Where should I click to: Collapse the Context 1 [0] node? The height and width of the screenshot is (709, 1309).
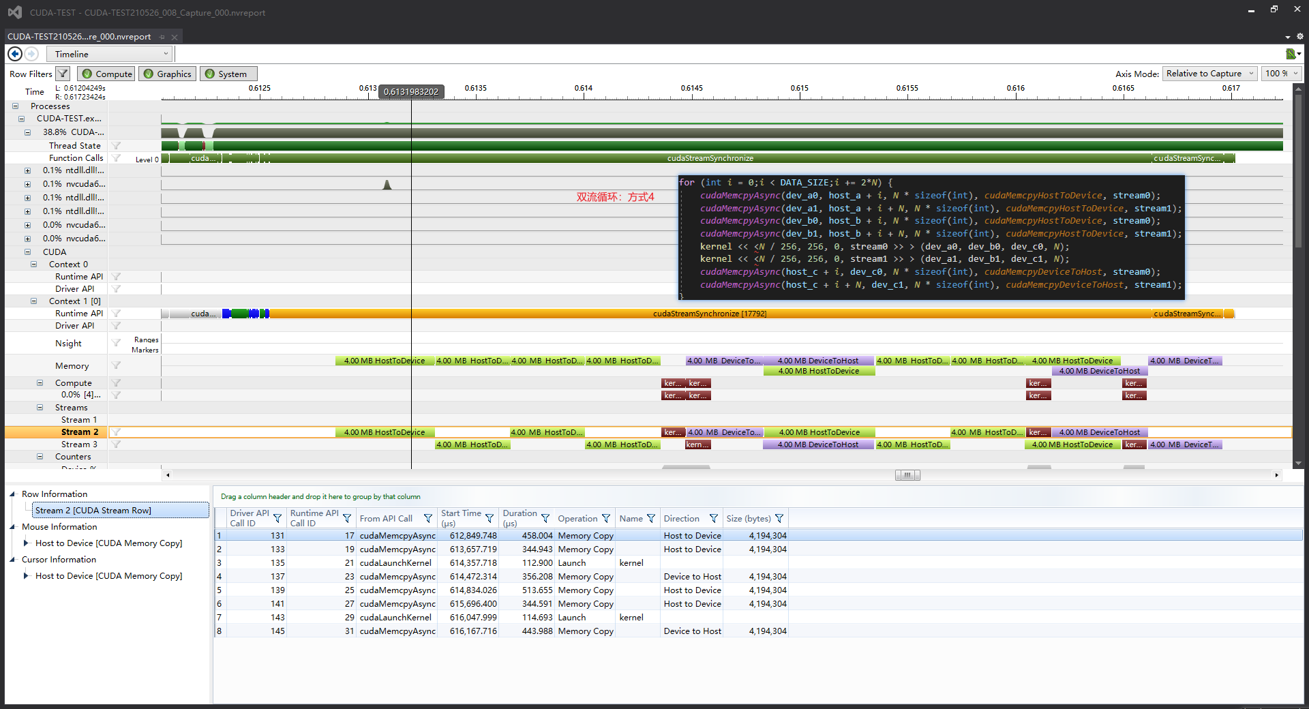[x=33, y=301]
